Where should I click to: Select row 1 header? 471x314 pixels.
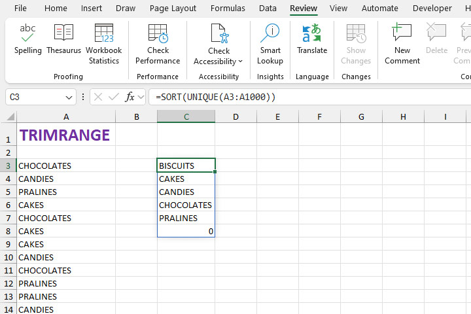click(8, 134)
